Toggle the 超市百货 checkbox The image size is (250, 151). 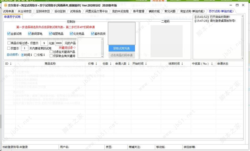(x=92, y=33)
